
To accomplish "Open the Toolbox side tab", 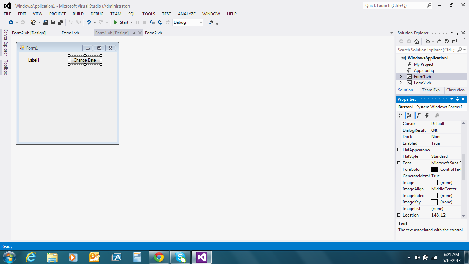I will point(6,67).
